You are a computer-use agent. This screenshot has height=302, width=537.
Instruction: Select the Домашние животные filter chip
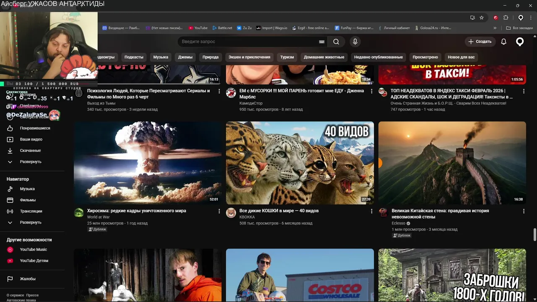point(324,57)
